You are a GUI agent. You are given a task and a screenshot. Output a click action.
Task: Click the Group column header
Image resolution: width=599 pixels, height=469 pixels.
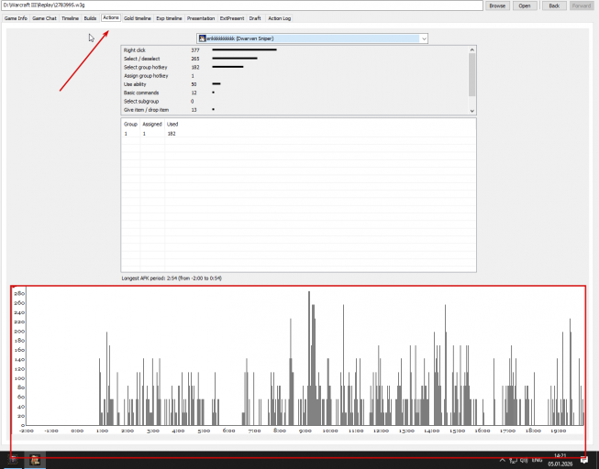(130, 124)
